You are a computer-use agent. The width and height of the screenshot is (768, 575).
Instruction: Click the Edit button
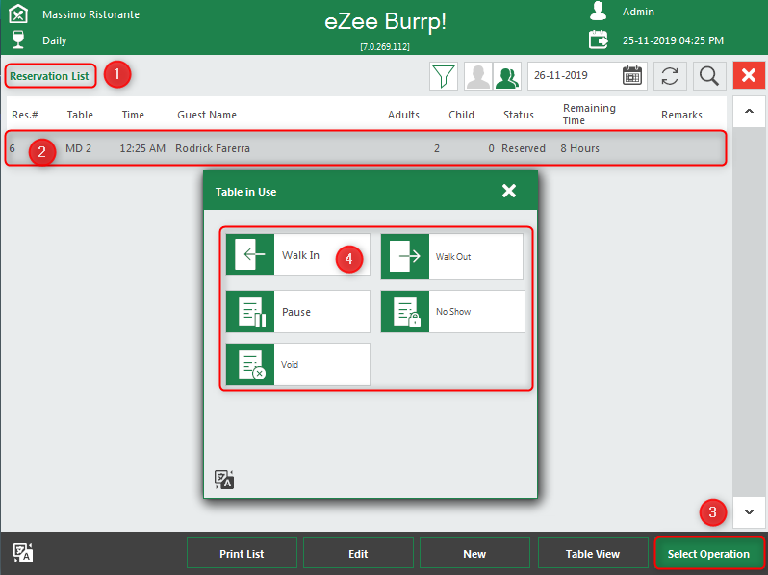(x=358, y=554)
